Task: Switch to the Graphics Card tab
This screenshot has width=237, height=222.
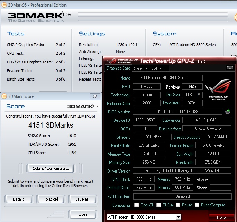Action: coord(118,68)
